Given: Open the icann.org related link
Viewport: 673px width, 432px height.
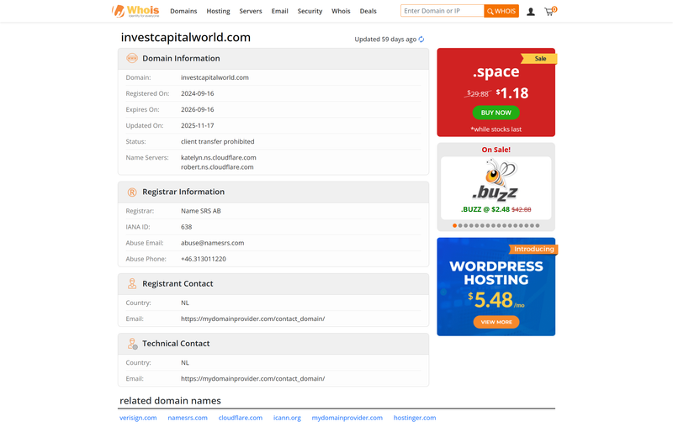Looking at the screenshot, I should [x=287, y=418].
